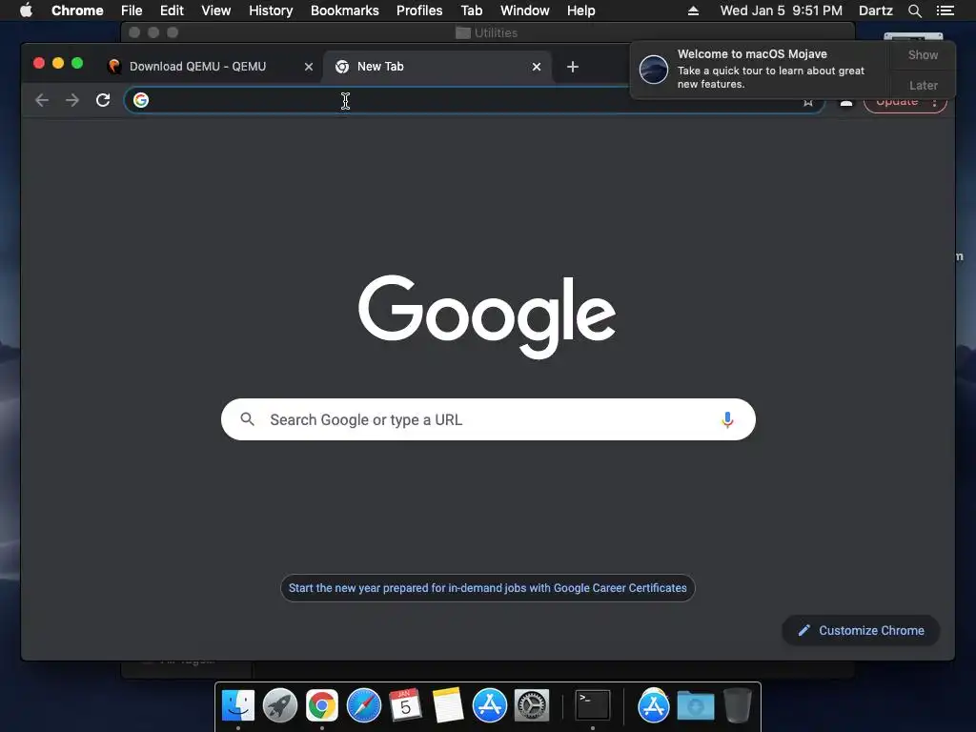The width and height of the screenshot is (976, 732).
Task: Open the Trash in the Dock
Action: click(737, 705)
